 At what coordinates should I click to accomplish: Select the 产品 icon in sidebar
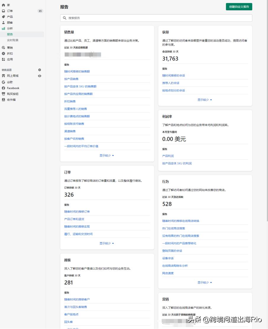(4, 17)
